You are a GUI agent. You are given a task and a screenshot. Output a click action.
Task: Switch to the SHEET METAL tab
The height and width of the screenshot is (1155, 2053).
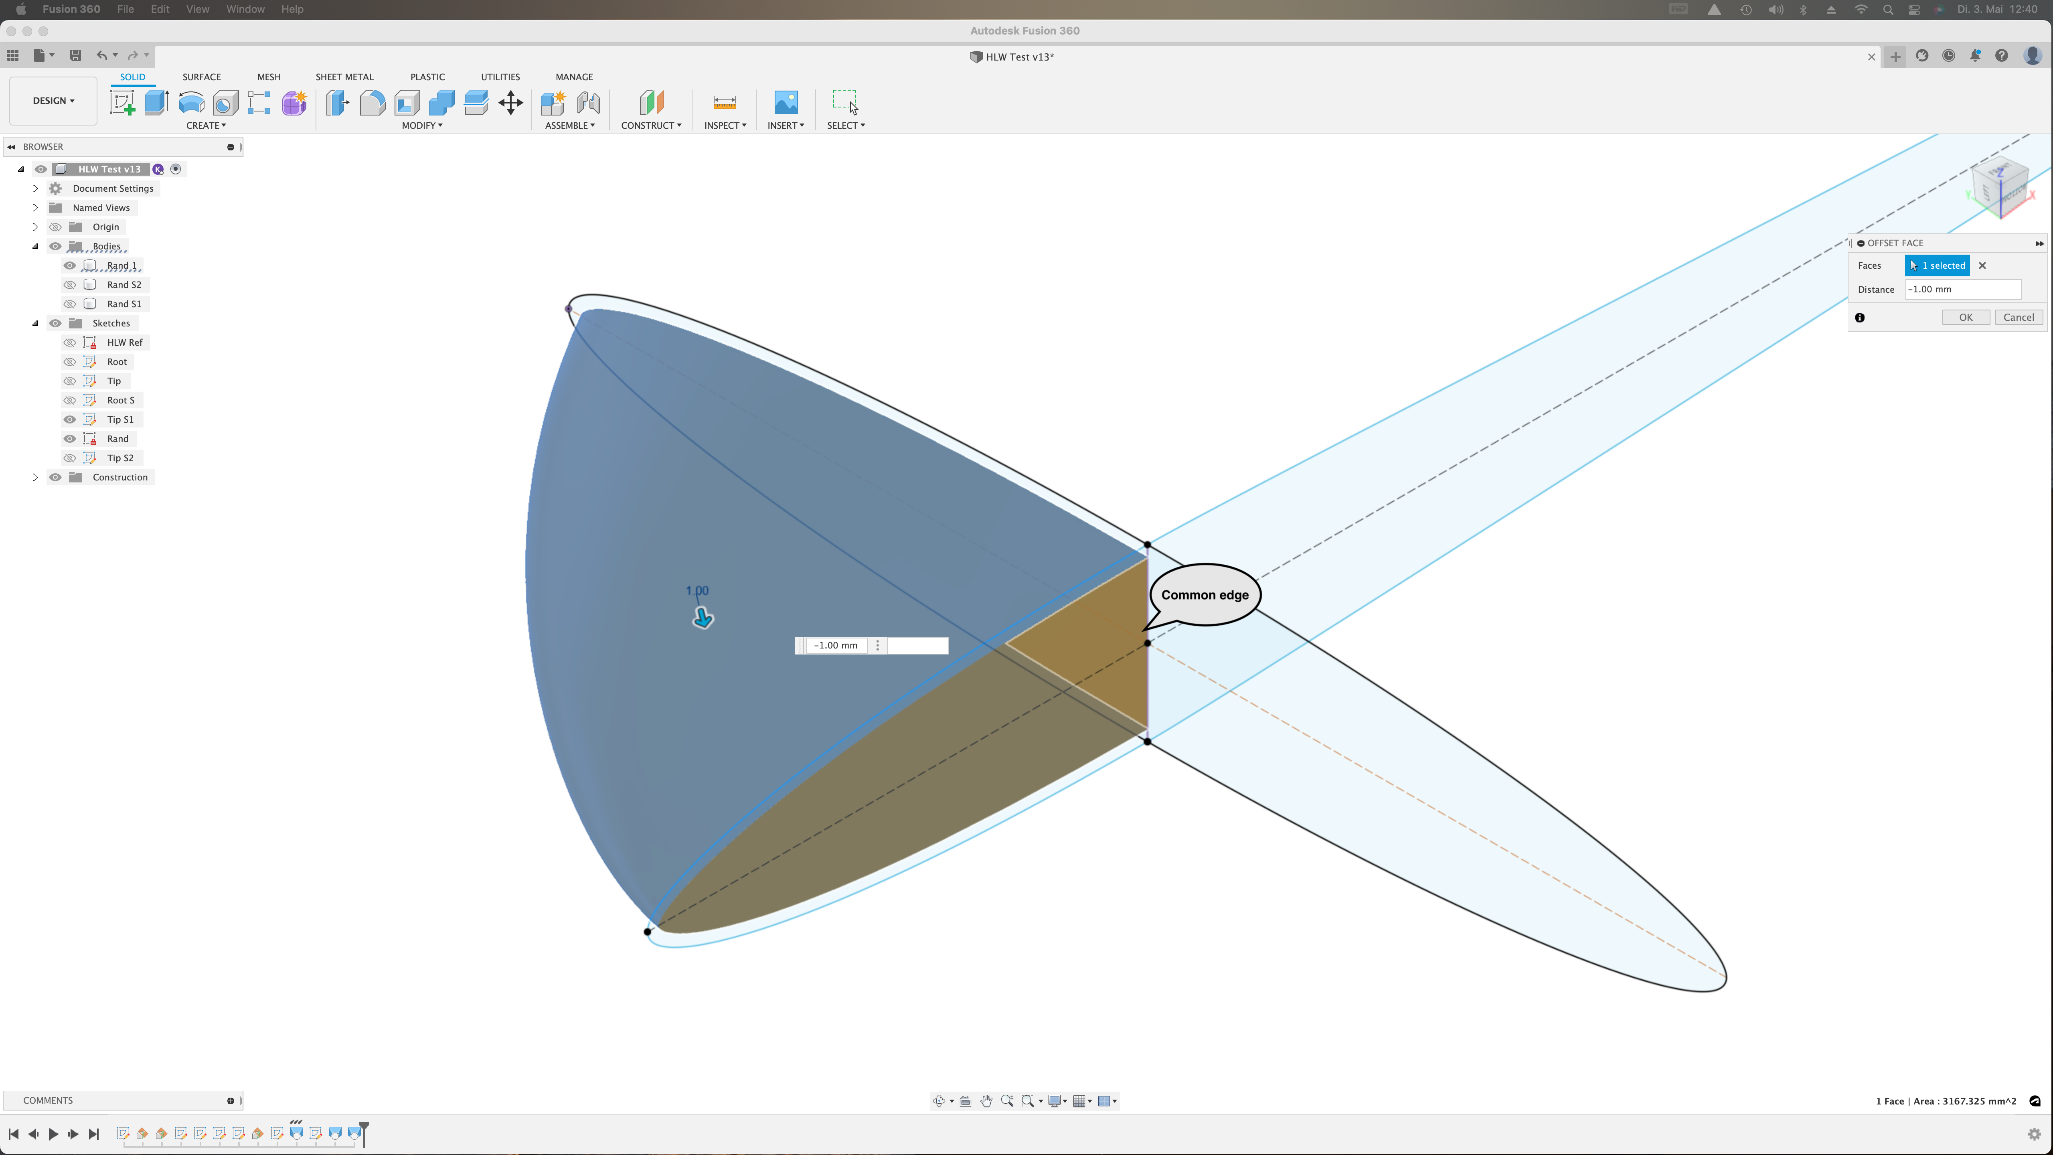click(344, 77)
